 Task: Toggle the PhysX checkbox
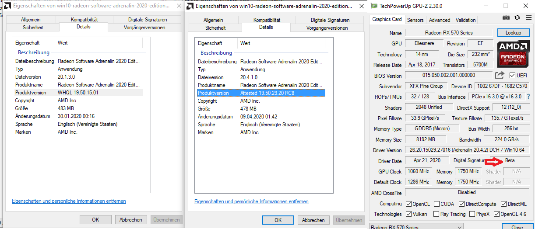coord(472,214)
